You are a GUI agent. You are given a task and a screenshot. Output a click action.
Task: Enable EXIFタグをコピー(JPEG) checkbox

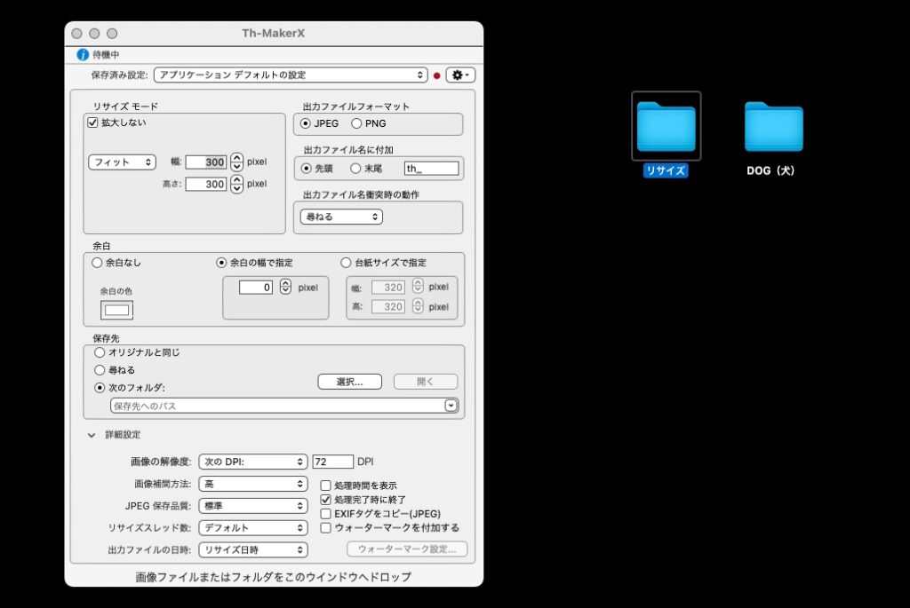tap(326, 513)
